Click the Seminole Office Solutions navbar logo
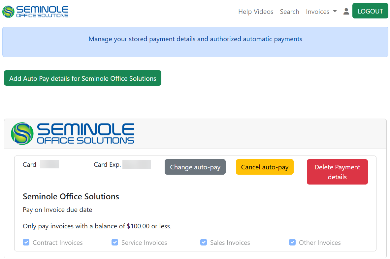Image resolution: width=390 pixels, height=259 pixels. 36,12
